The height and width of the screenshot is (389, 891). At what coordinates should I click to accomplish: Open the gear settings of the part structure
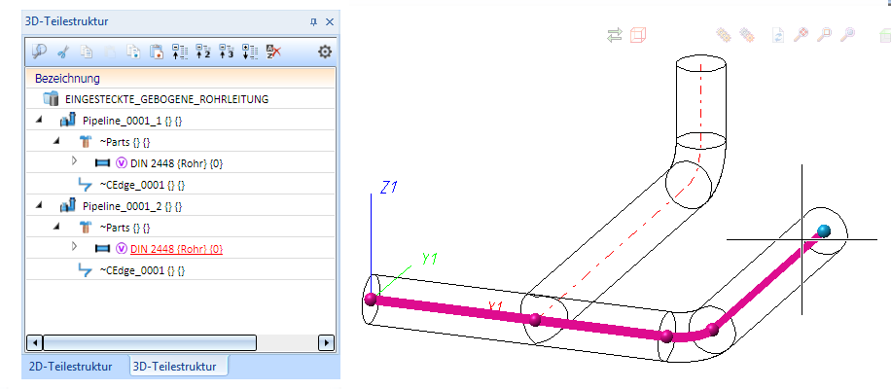click(x=325, y=53)
